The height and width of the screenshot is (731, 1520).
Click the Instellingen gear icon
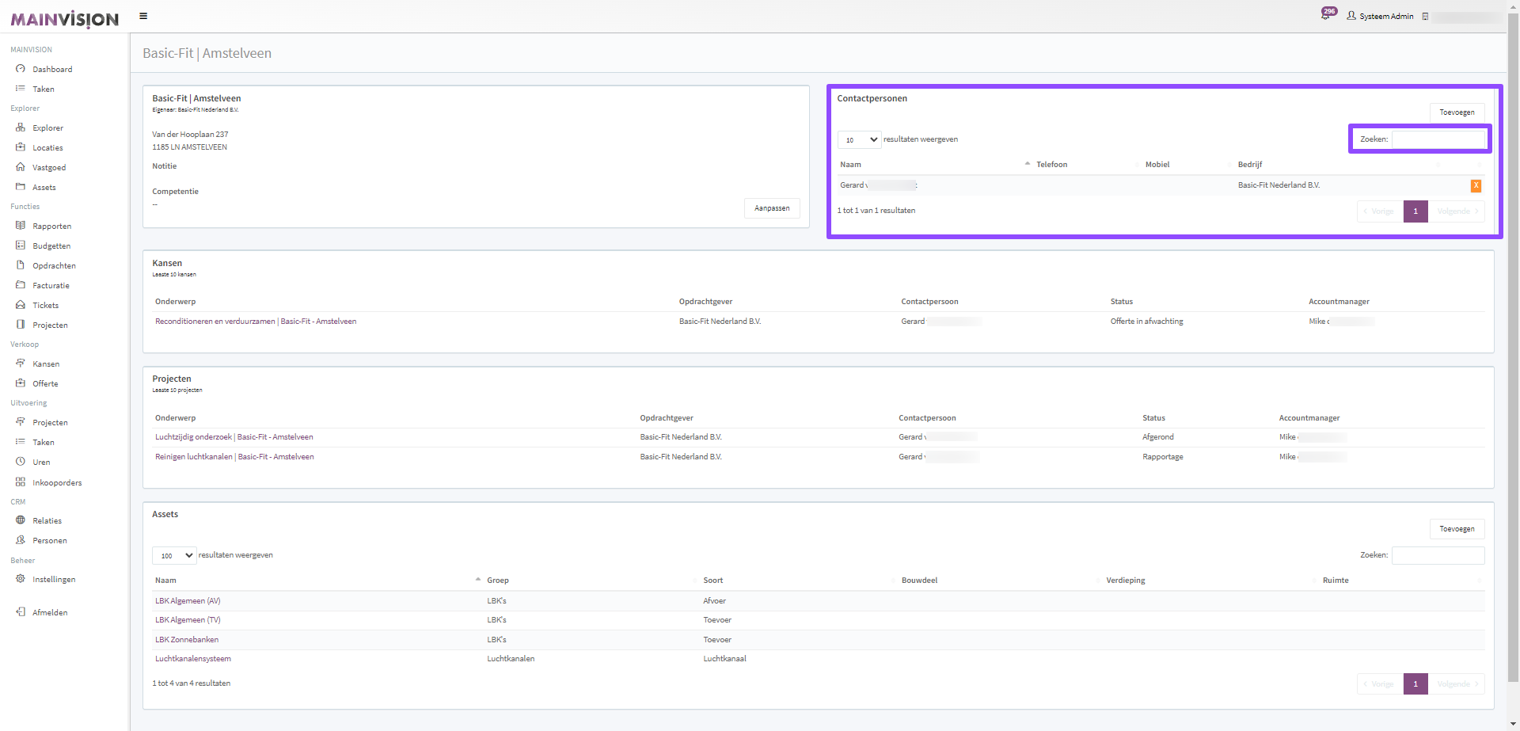[x=21, y=579]
